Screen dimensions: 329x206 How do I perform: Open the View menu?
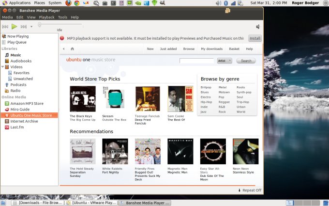tap(31, 17)
